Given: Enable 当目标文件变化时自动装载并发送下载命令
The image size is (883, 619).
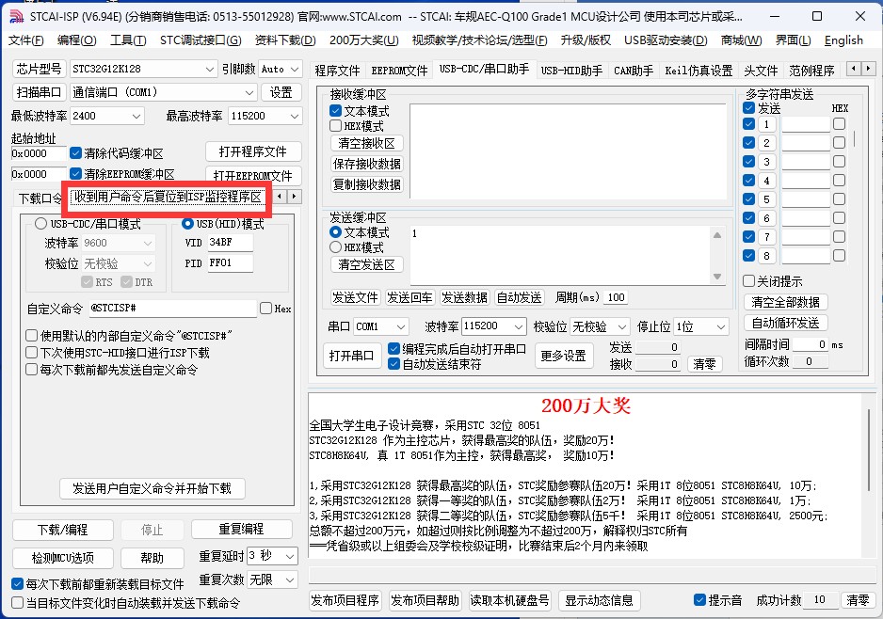Looking at the screenshot, I should click(x=18, y=603).
